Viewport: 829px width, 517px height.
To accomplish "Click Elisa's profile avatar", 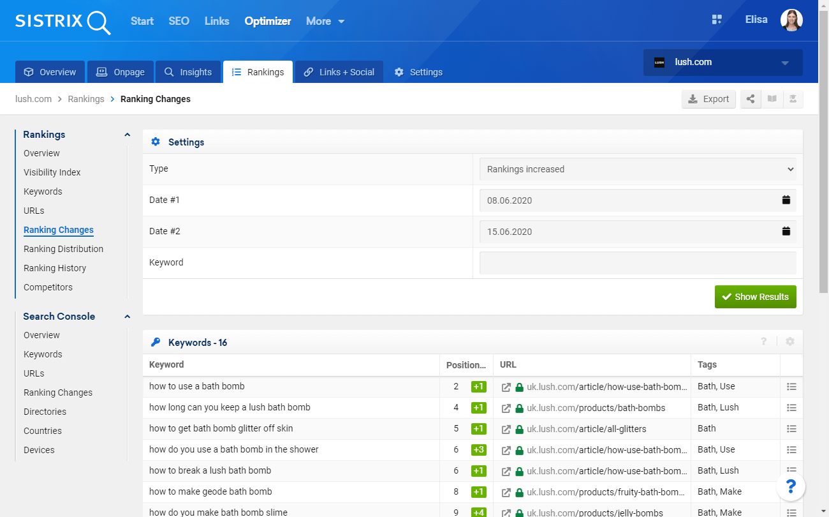I will pos(791,20).
